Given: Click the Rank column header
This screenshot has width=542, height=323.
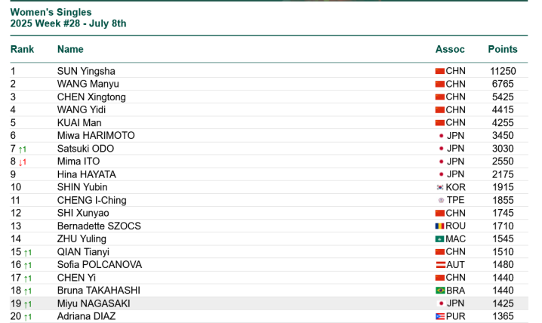Looking at the screenshot, I should coord(22,49).
